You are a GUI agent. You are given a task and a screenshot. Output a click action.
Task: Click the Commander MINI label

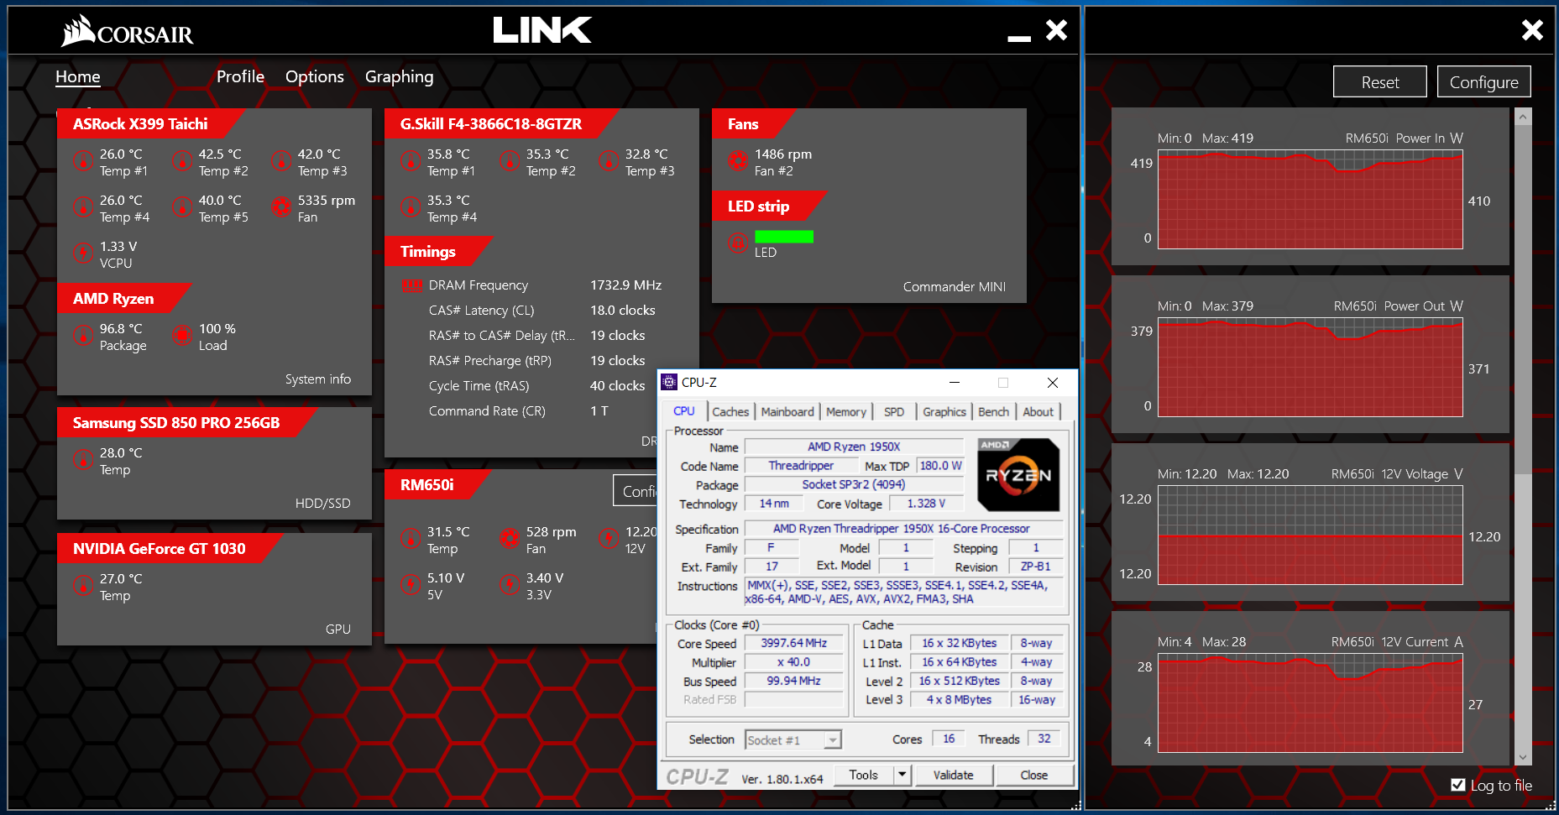point(955,286)
